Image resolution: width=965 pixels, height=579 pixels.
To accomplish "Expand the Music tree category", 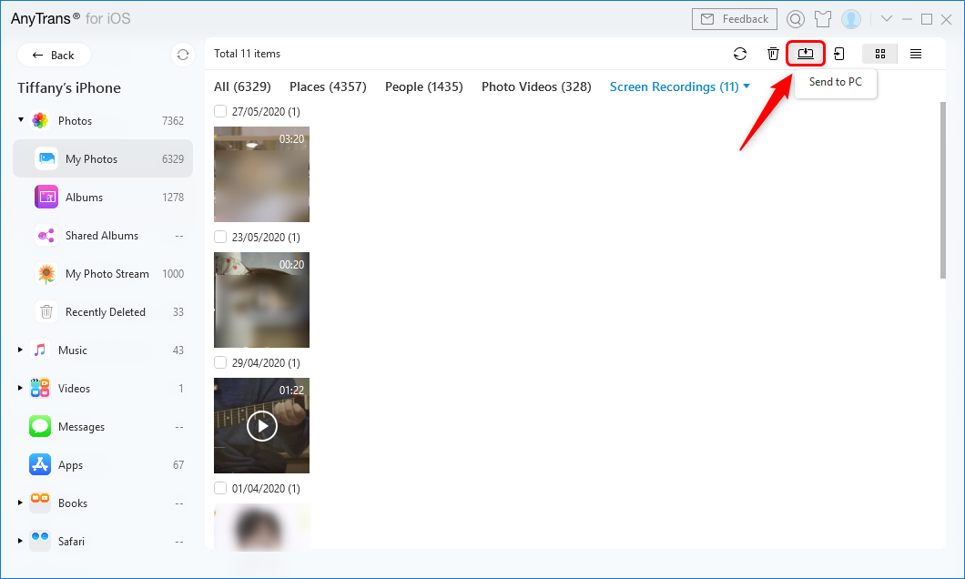I will [x=21, y=350].
